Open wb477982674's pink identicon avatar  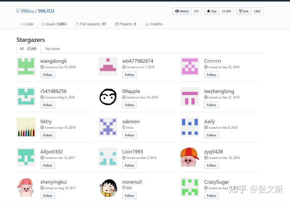[108, 66]
